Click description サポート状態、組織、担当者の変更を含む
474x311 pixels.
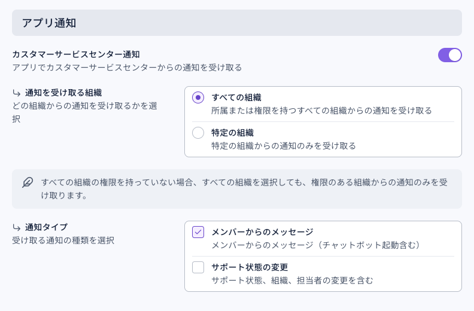(292, 280)
